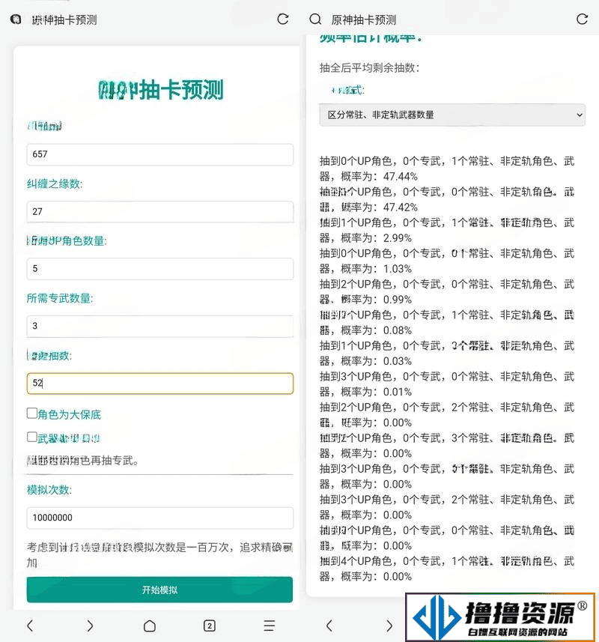Edit the 纠缠之缘数 field with 27
This screenshot has width=599, height=642.
pos(159,212)
